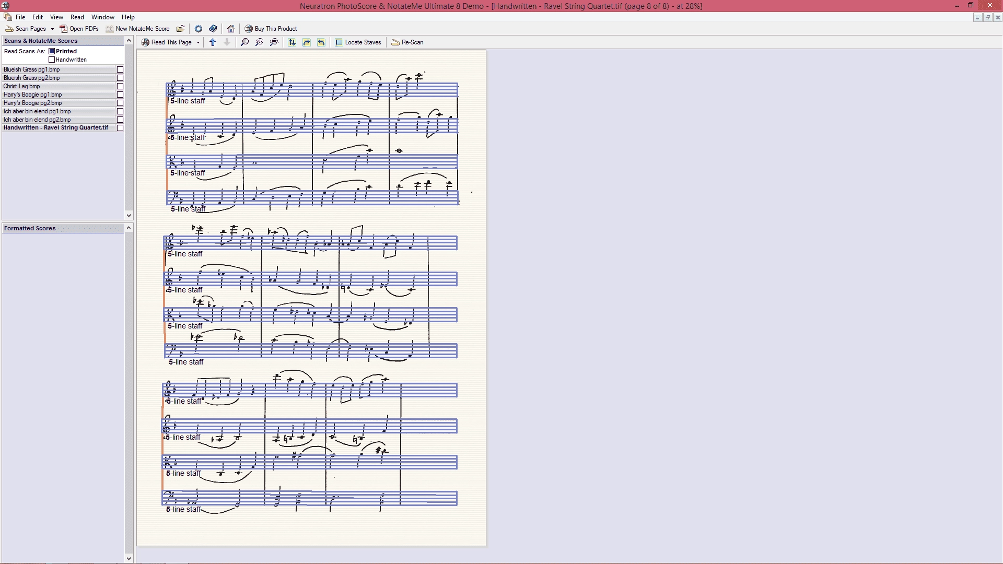
Task: Click Buy This Product button
Action: click(x=271, y=29)
